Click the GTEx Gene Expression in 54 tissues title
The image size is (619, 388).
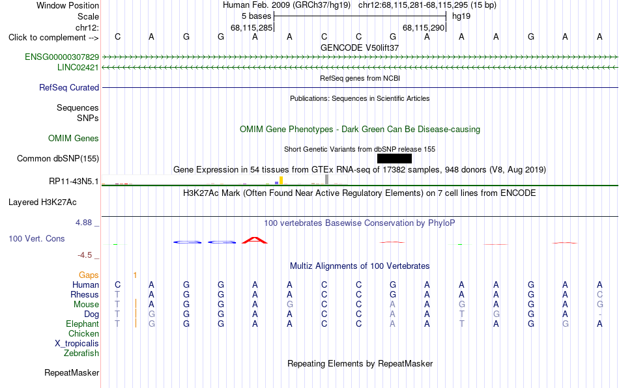pyautogui.click(x=360, y=169)
